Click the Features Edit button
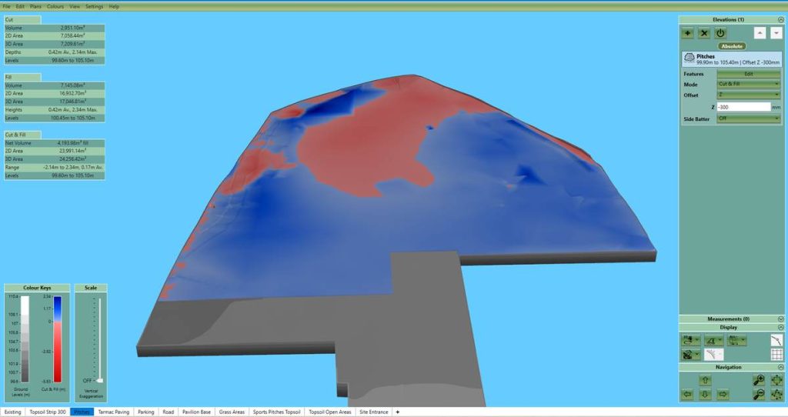The width and height of the screenshot is (788, 417). click(748, 74)
